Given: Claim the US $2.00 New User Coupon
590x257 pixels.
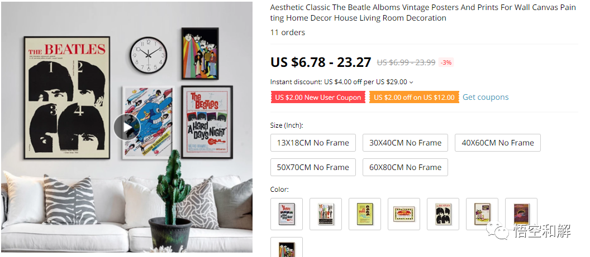Looking at the screenshot, I should click(318, 97).
